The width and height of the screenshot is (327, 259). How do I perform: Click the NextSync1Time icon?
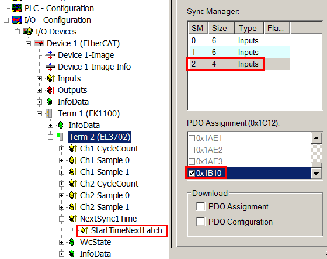73,219
